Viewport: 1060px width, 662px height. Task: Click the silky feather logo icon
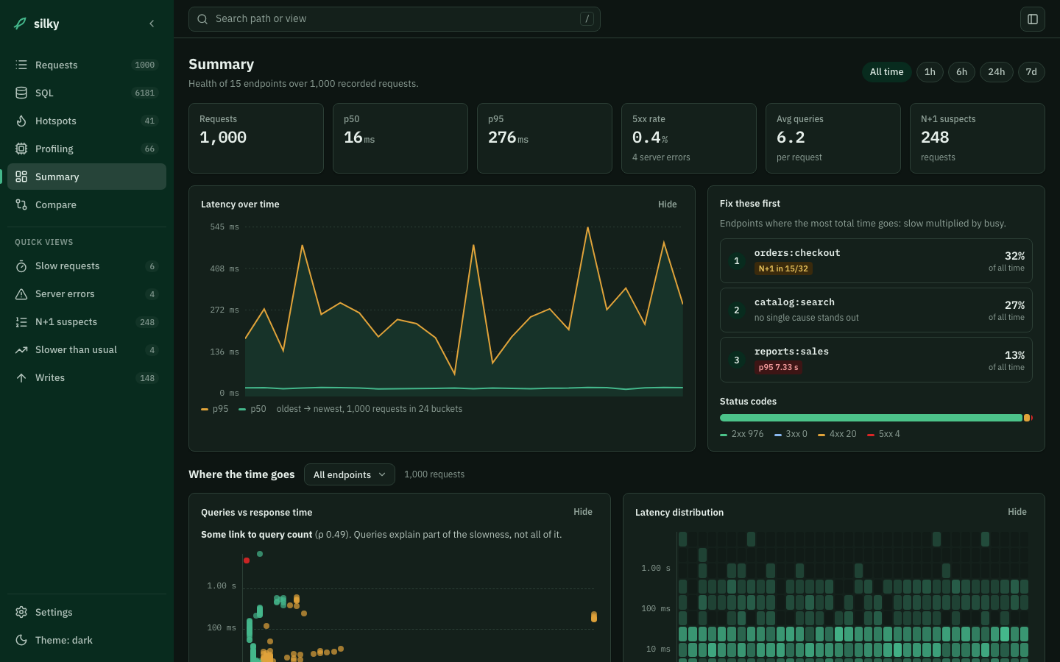21,24
